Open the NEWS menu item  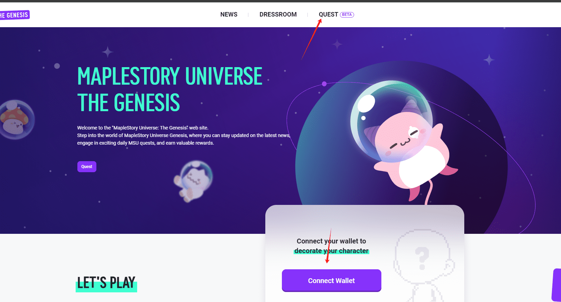tap(229, 14)
